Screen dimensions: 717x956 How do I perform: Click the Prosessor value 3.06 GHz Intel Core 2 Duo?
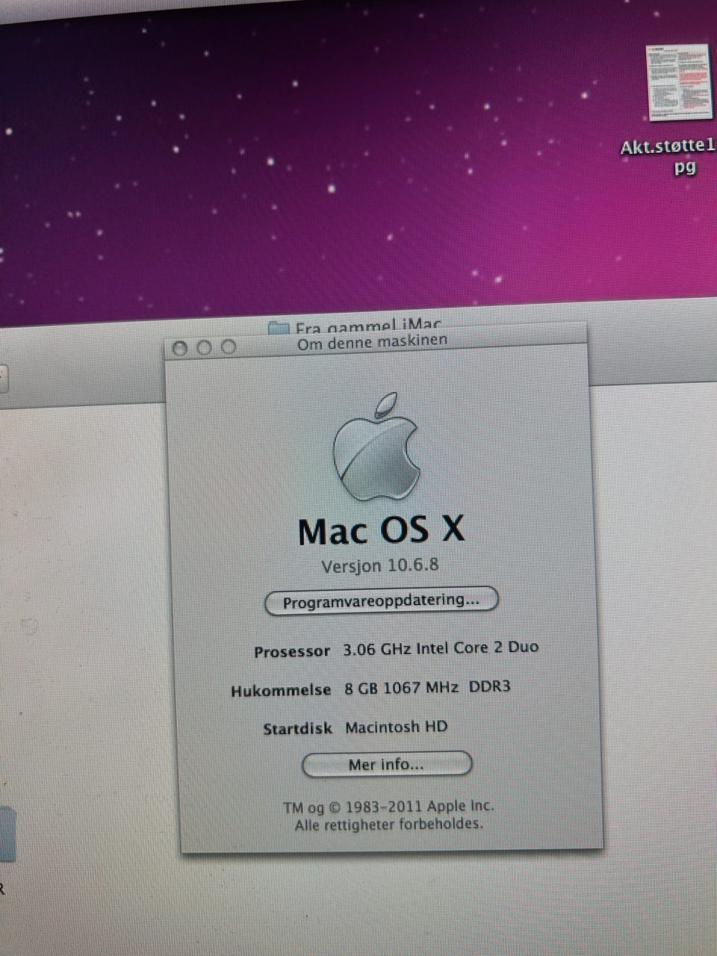click(x=441, y=648)
